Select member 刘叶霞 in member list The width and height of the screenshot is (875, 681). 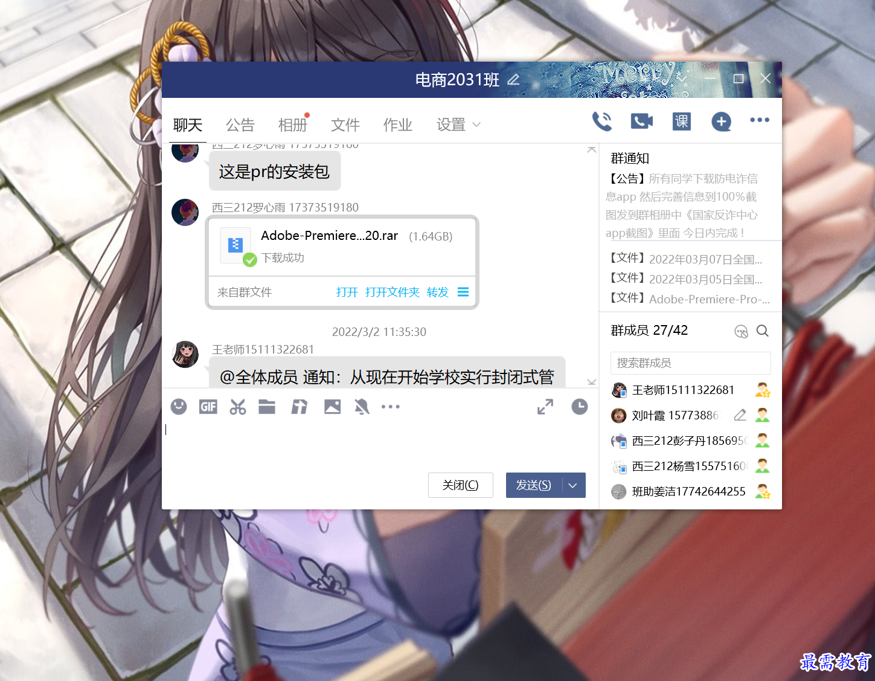690,415
